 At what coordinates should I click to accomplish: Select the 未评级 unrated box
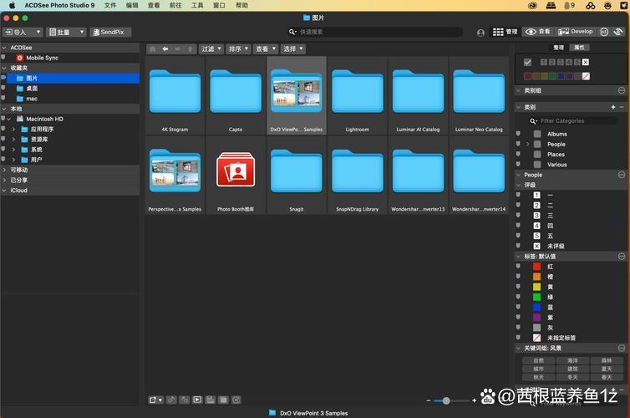point(536,246)
